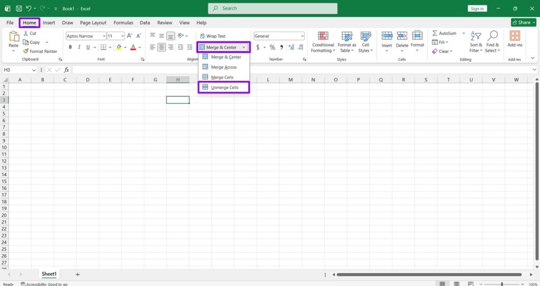Switch to the Data tab
The image size is (540, 286).
144,23
